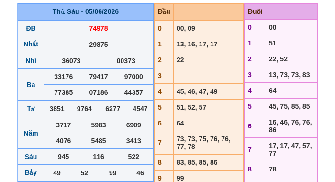Click Đầu row 5 values 51, 52, 57
This screenshot has height=182, width=335.
pyautogui.click(x=191, y=108)
